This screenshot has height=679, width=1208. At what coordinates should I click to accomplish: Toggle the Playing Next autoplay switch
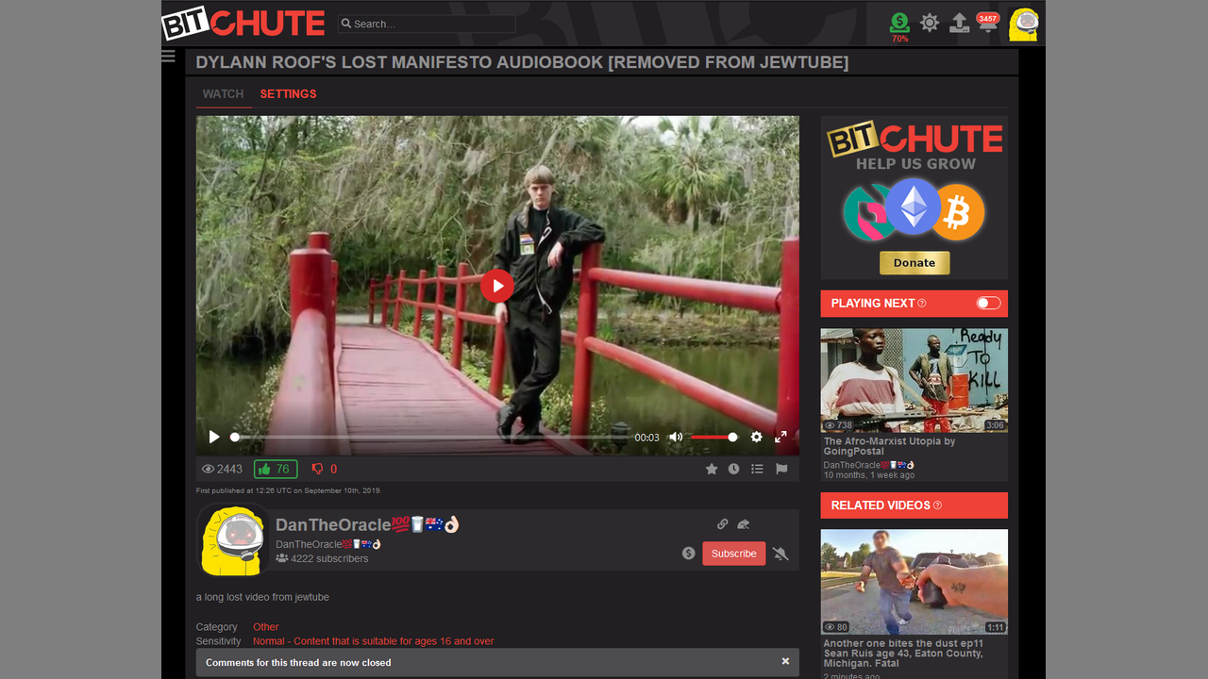(988, 303)
